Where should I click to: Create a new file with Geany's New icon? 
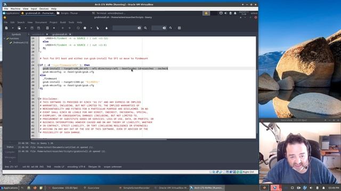(x=6, y=28)
